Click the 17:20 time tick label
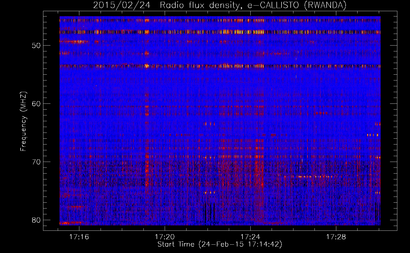 tap(165, 237)
